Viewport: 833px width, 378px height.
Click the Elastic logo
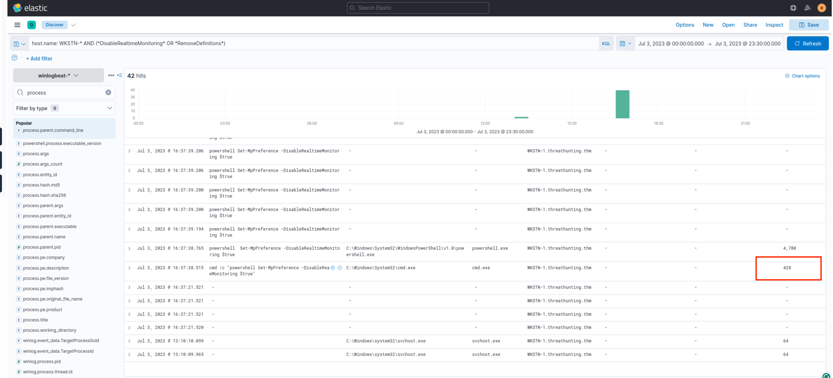tap(30, 8)
